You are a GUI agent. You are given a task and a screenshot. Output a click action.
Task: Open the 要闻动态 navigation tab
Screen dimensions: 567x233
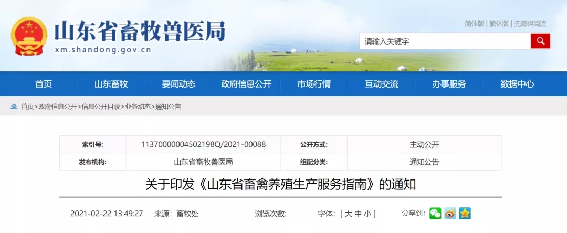tap(178, 84)
